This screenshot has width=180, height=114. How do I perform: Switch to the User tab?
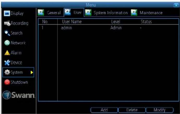click(74, 12)
